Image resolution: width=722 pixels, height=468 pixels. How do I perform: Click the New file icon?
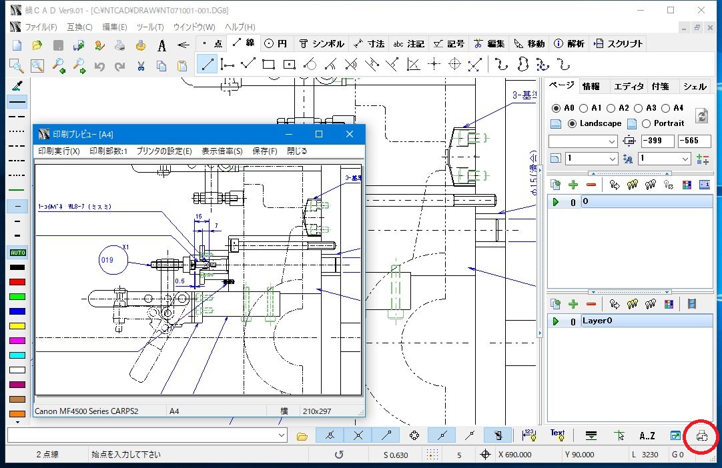point(17,45)
